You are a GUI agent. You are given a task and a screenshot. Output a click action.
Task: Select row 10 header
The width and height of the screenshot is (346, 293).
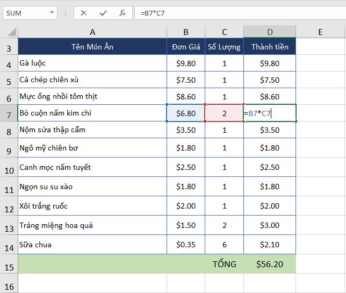click(x=9, y=167)
